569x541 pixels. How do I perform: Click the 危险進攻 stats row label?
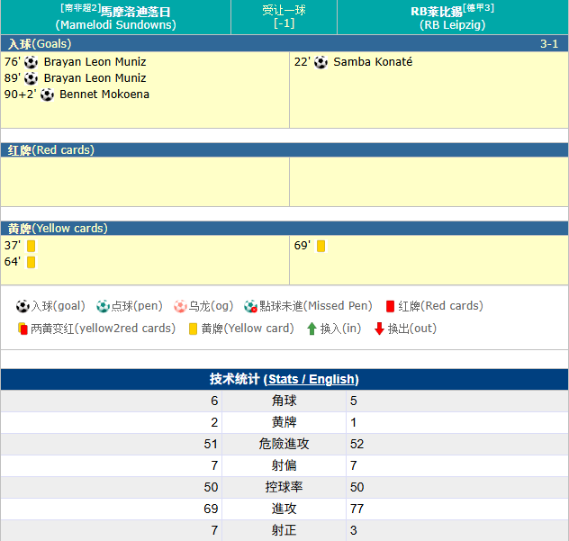pos(284,444)
